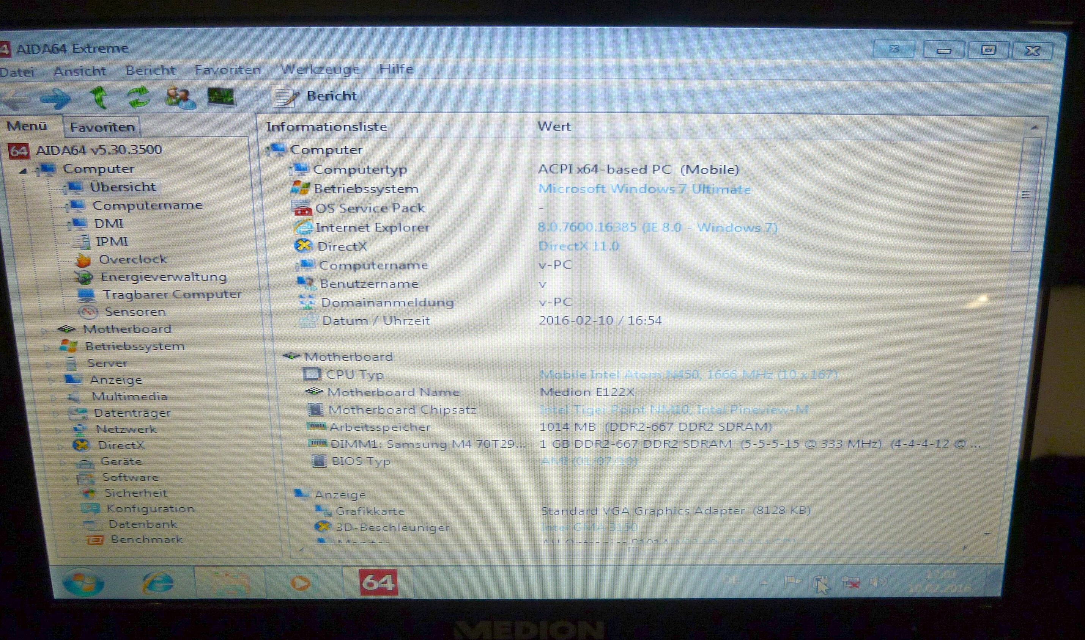The image size is (1085, 640).
Task: Open the Bericht menu
Action: 151,70
